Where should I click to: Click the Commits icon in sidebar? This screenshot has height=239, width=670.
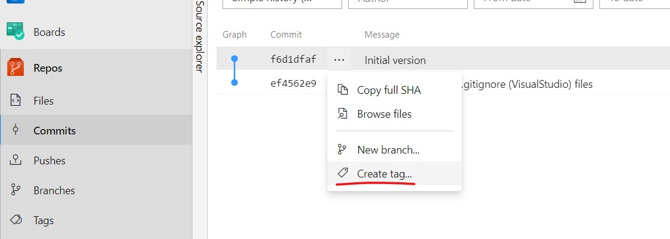click(16, 130)
